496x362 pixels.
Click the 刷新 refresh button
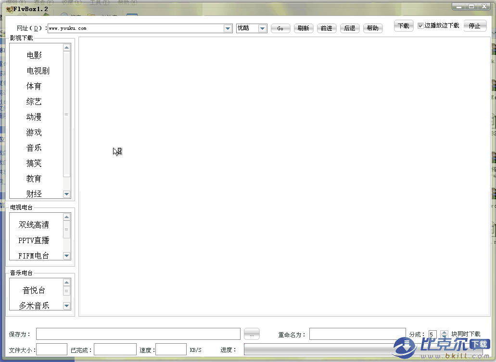pos(304,28)
